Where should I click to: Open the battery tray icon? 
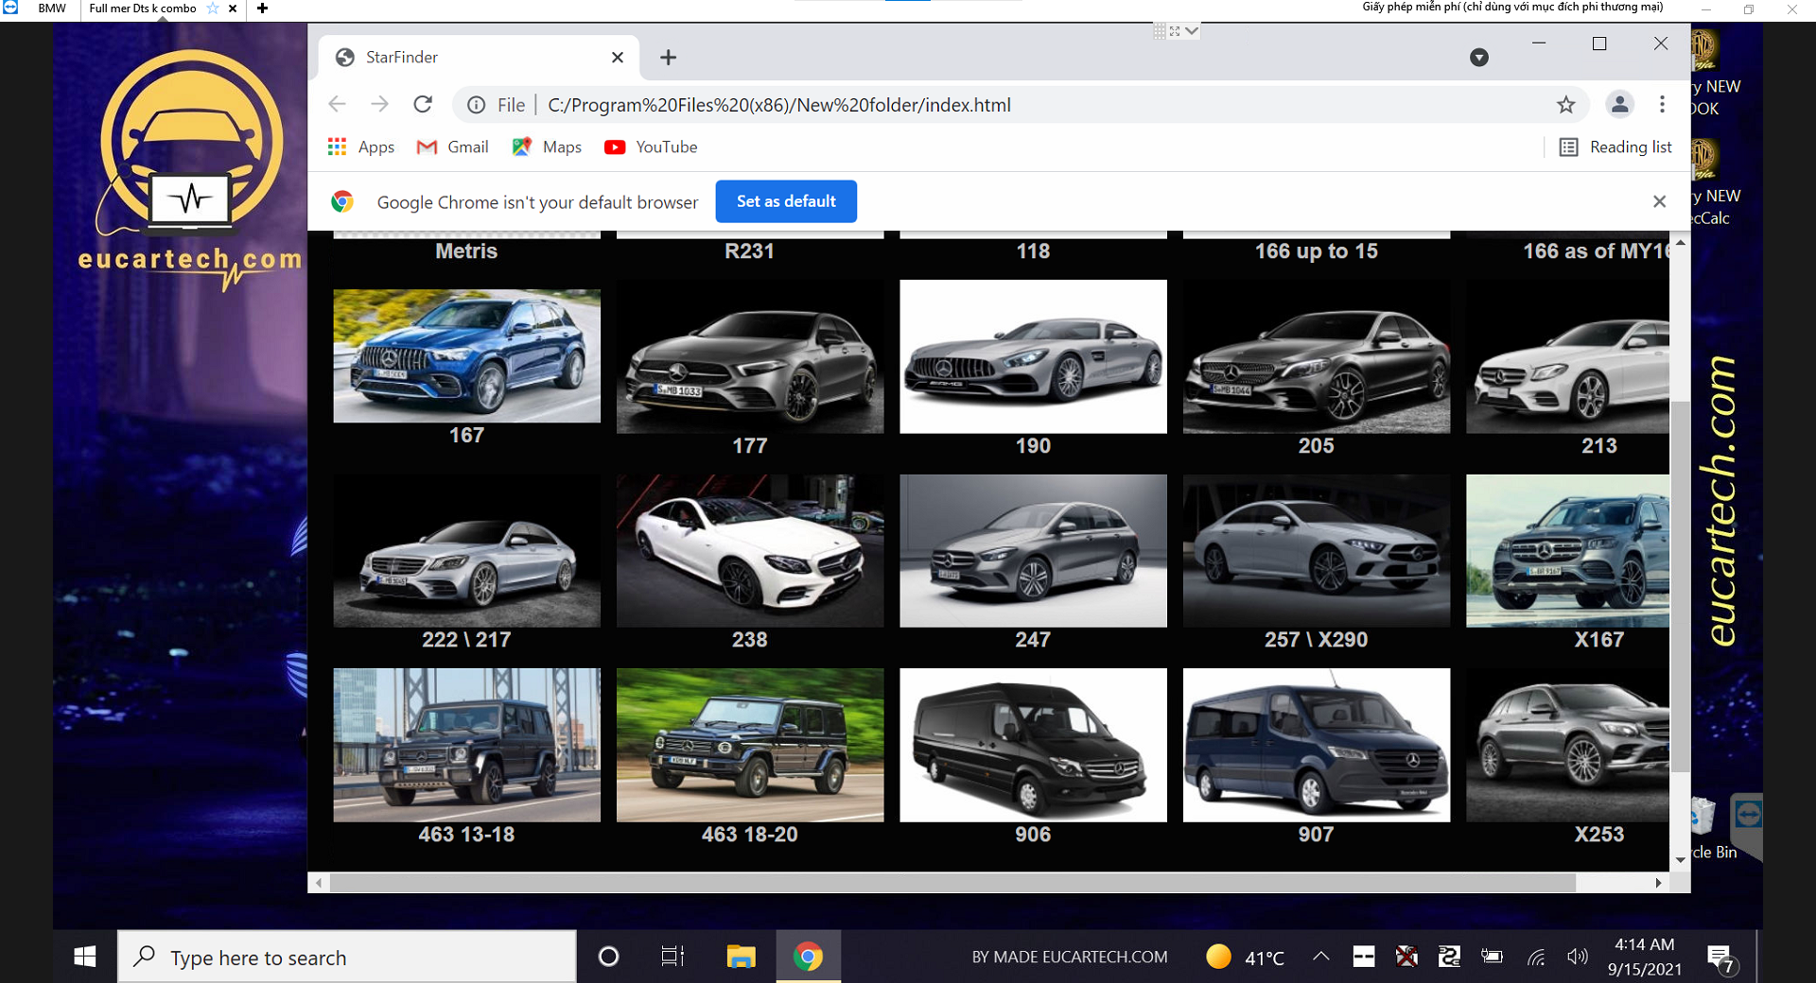coord(1493,957)
